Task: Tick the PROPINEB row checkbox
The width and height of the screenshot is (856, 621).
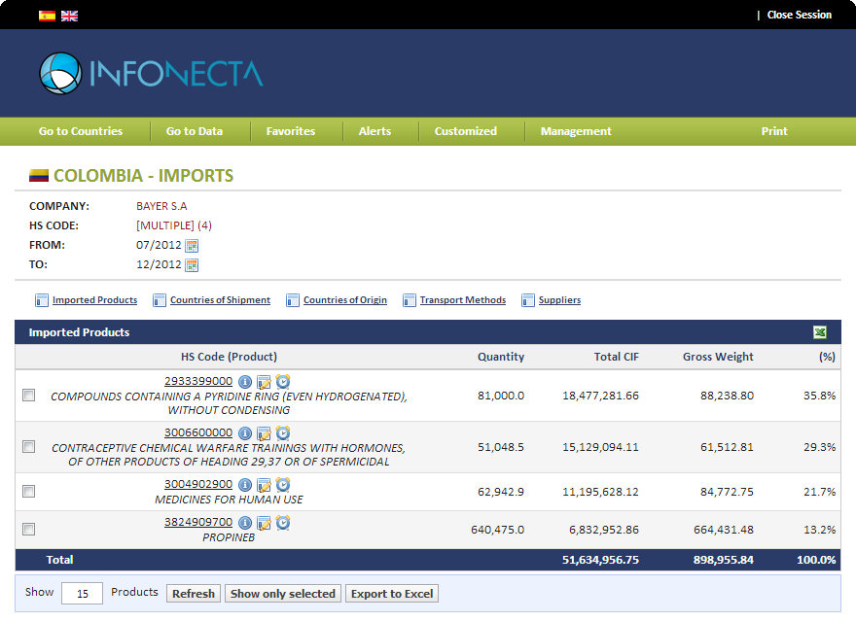Action: (29, 530)
